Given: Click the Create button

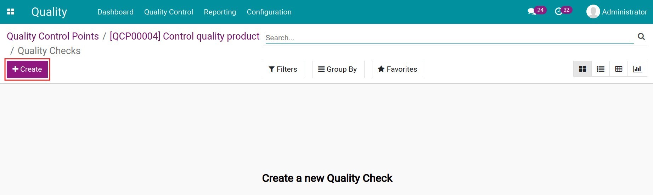Looking at the screenshot, I should tap(27, 69).
